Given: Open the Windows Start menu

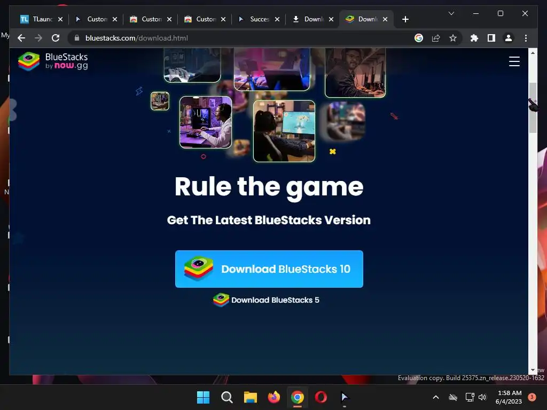Looking at the screenshot, I should point(203,397).
